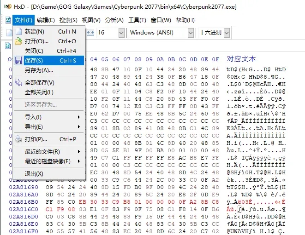Click the 打印(P) printer icon
The image size is (305, 235).
[18, 139]
